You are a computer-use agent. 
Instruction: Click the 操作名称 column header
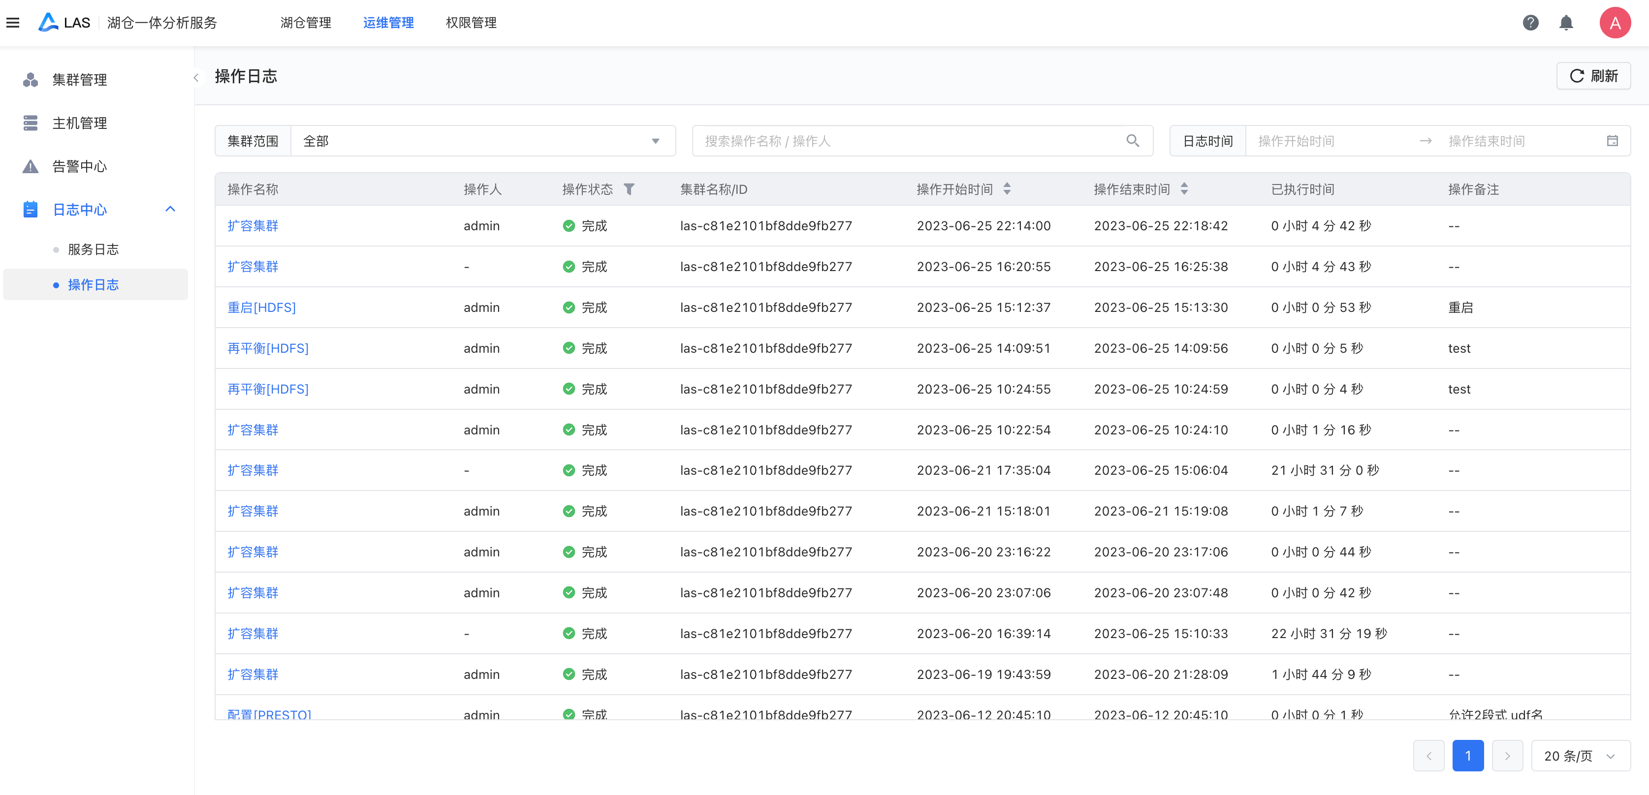pyautogui.click(x=253, y=189)
